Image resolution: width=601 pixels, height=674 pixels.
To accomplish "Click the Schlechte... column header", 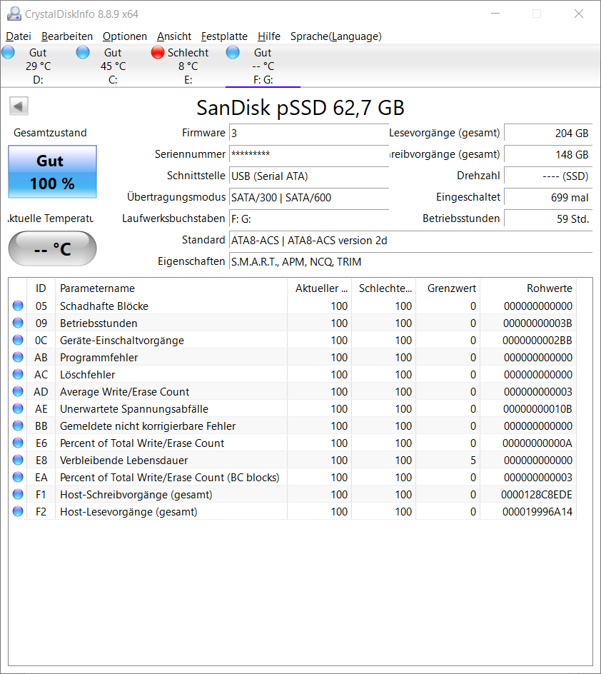I will pos(383,288).
